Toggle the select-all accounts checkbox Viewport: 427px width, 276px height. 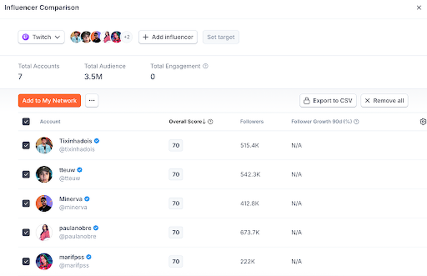(26, 121)
